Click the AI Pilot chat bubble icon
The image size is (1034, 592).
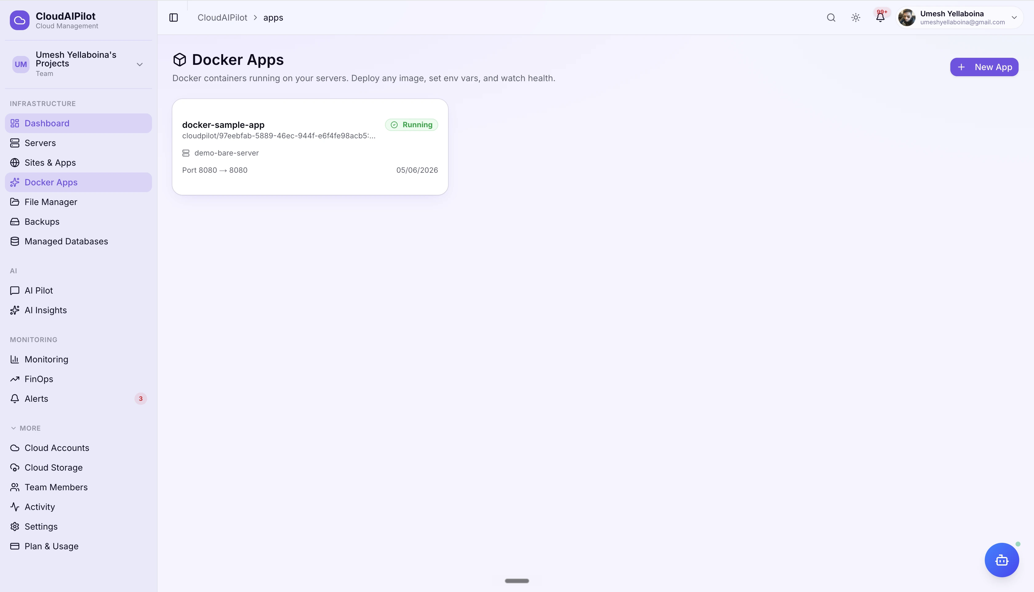15,290
